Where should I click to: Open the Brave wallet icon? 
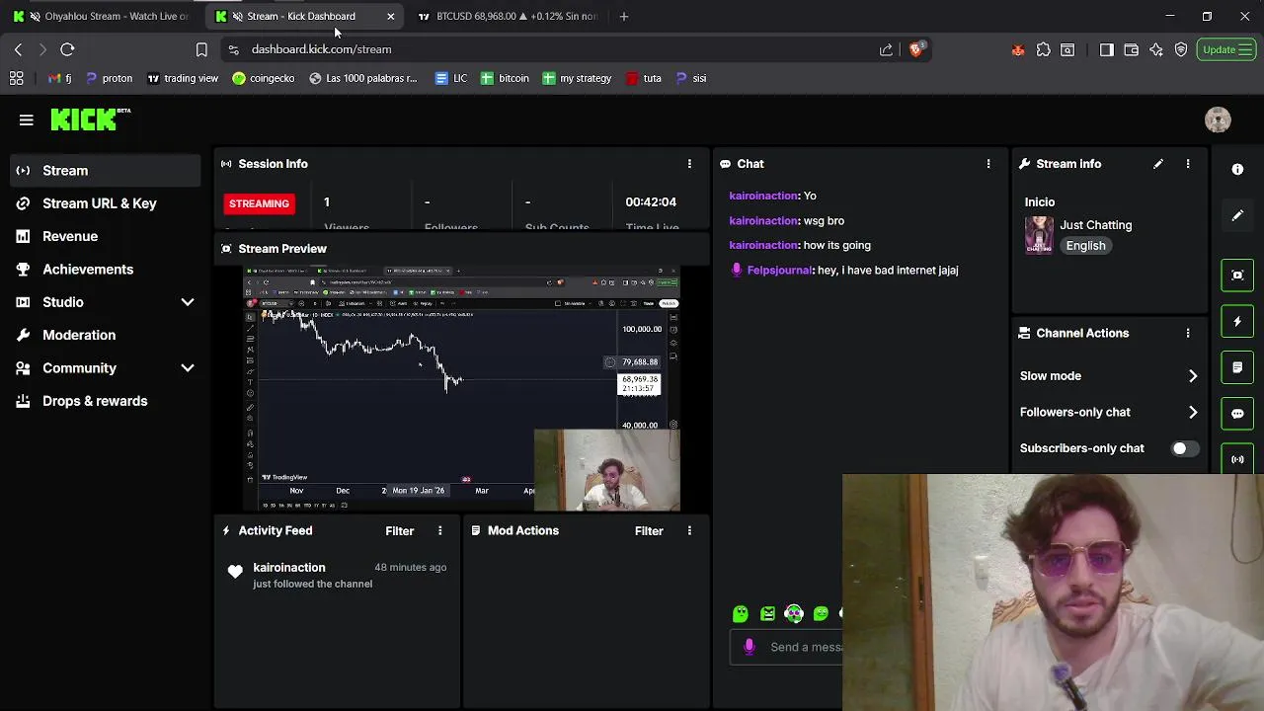(1131, 49)
